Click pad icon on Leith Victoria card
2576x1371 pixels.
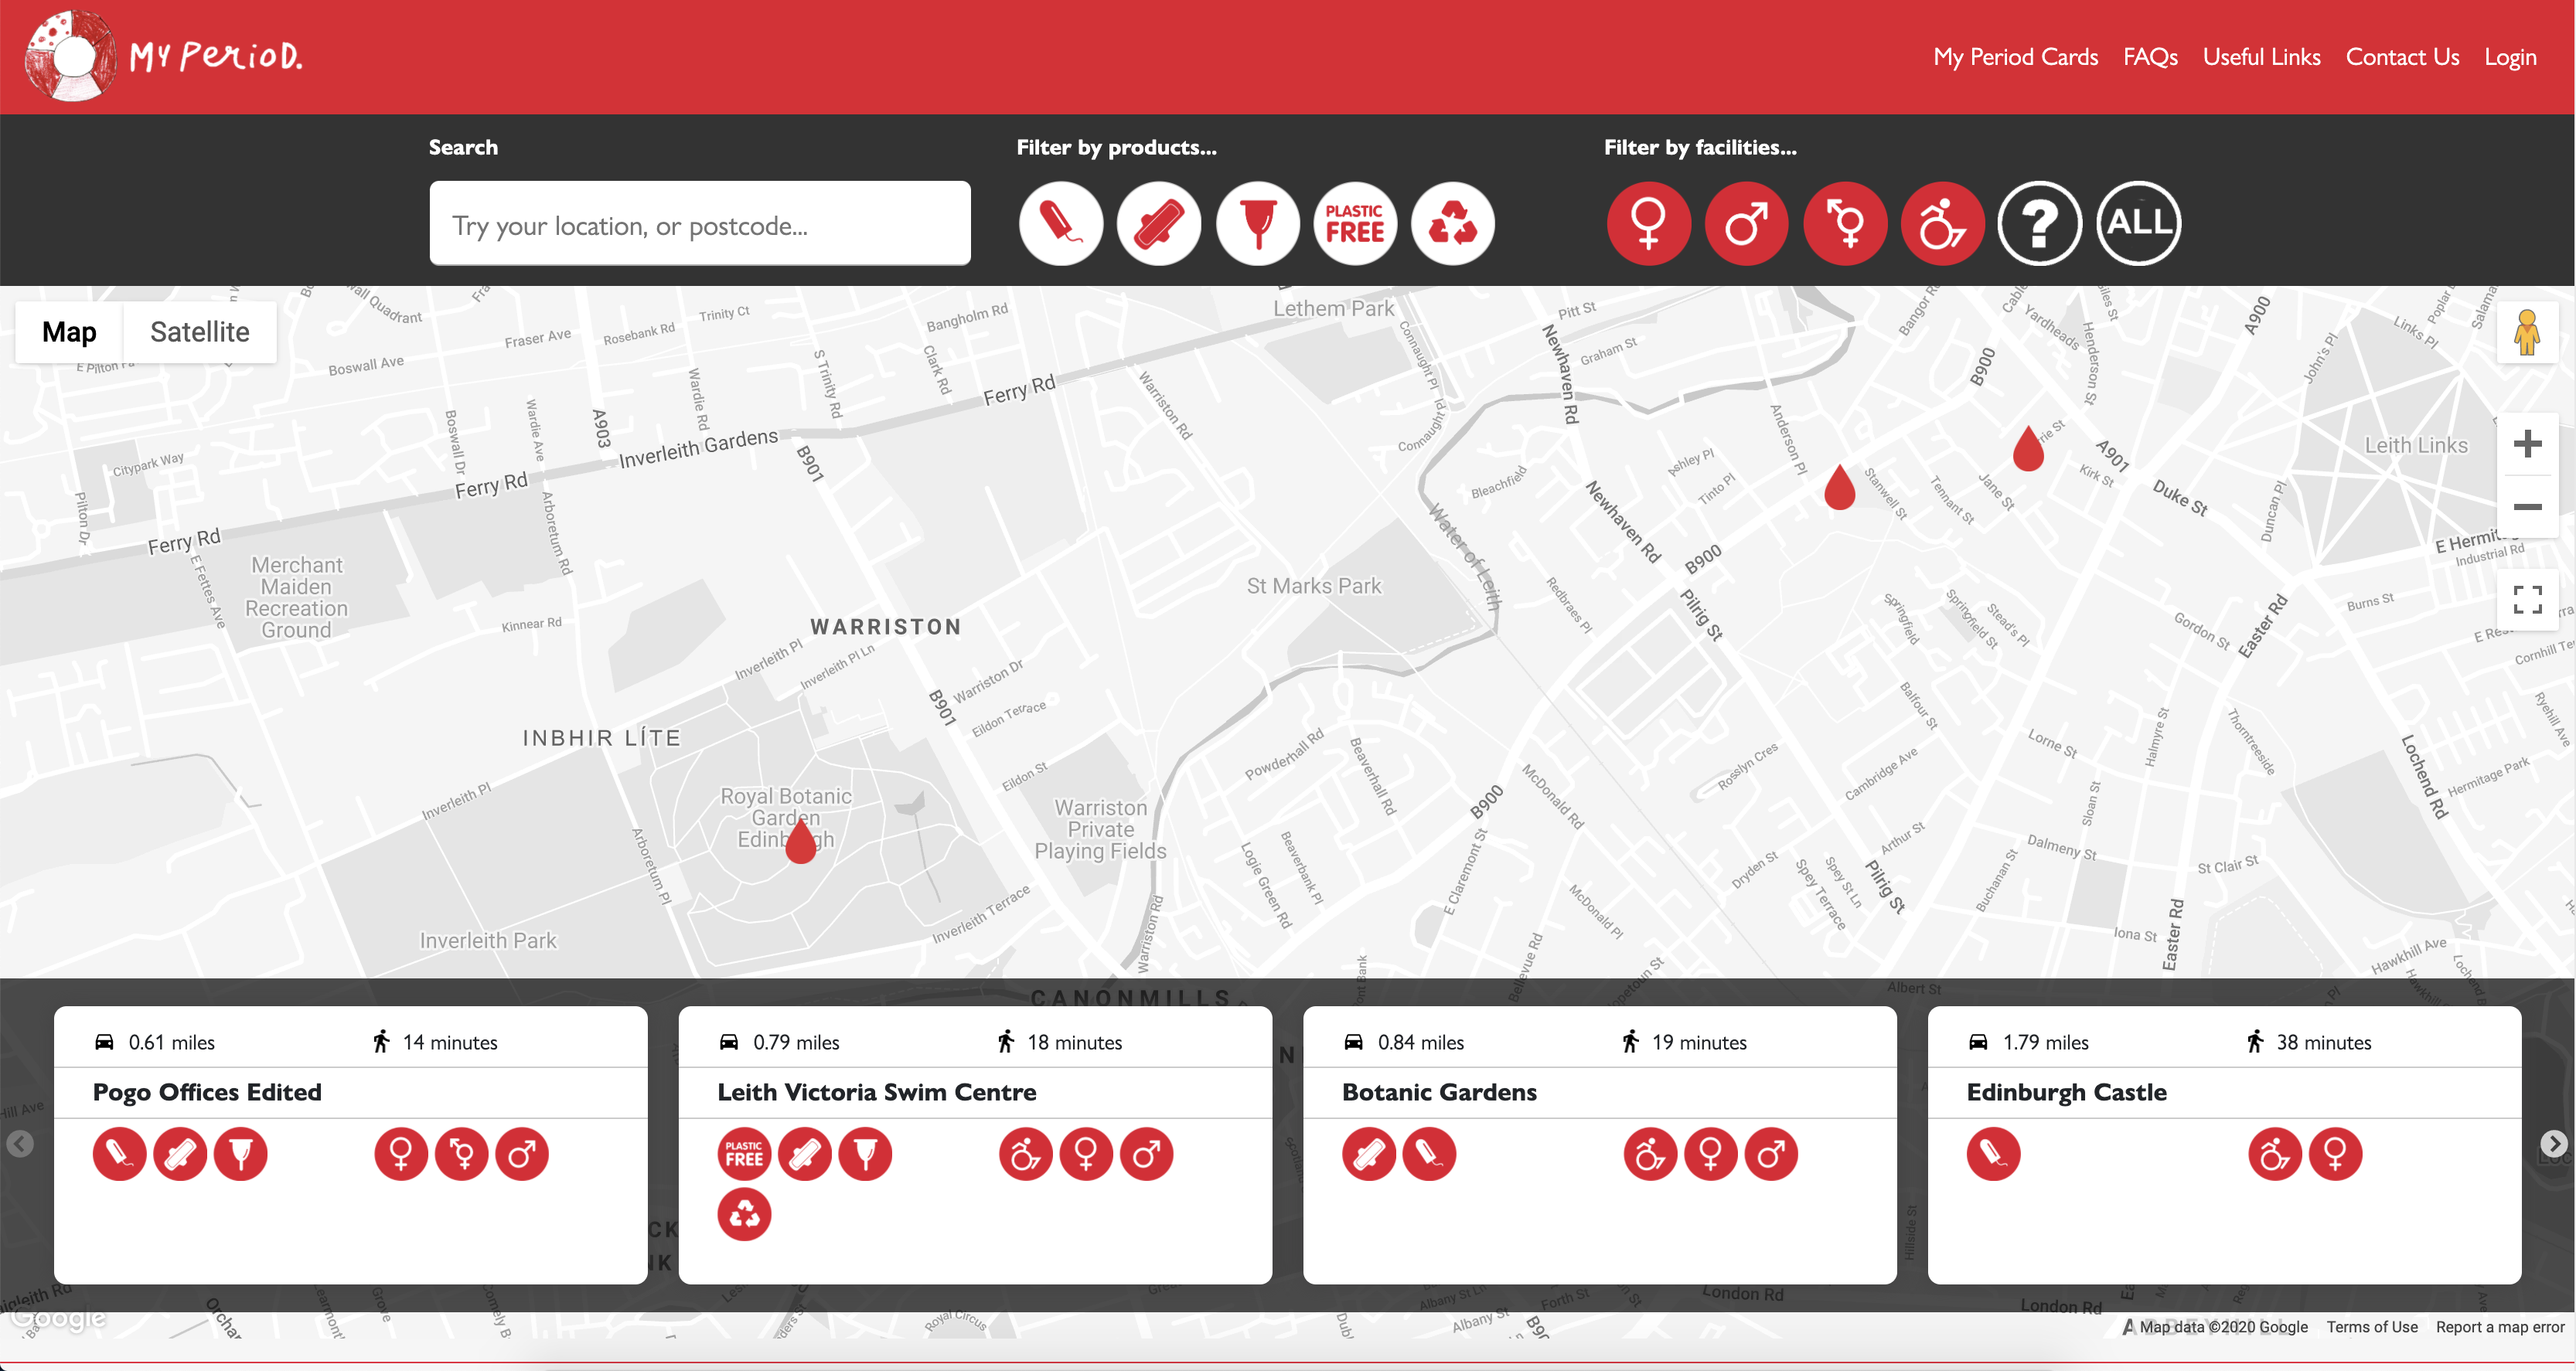tap(805, 1154)
